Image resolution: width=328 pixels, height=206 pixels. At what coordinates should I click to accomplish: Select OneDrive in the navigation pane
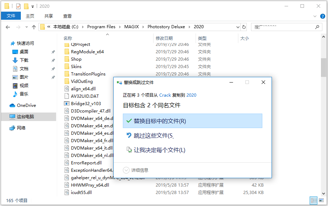pyautogui.click(x=26, y=105)
